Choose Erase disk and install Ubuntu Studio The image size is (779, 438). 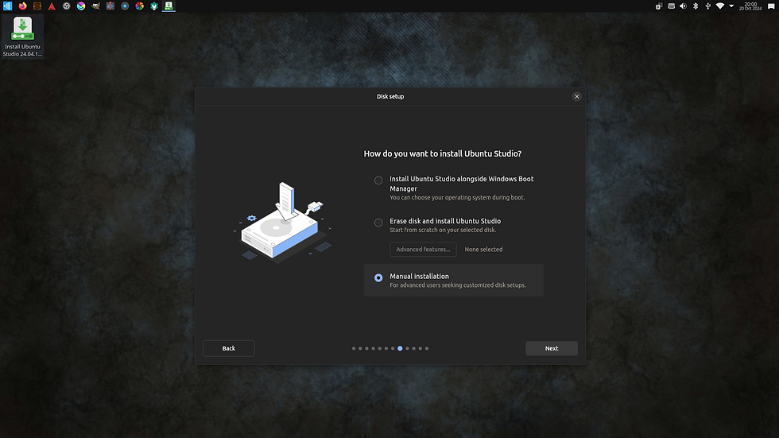(378, 223)
